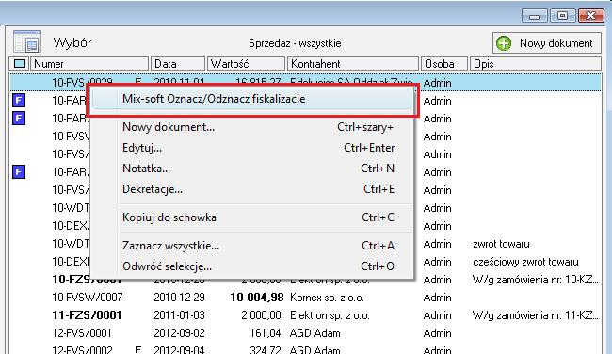
Task: Sort by the Numer column header
Action: pyautogui.click(x=89, y=64)
